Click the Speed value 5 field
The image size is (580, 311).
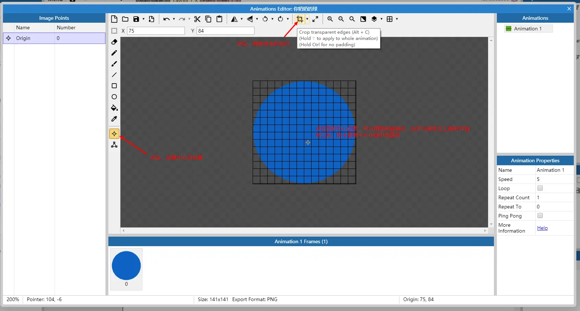click(x=554, y=179)
